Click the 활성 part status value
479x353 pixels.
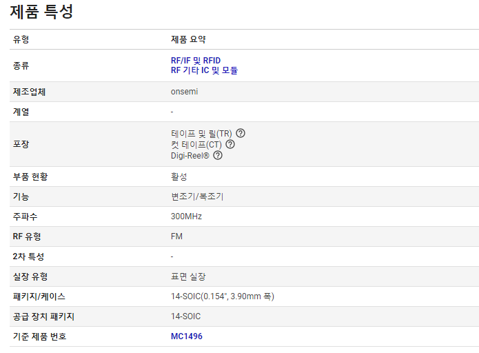click(179, 176)
